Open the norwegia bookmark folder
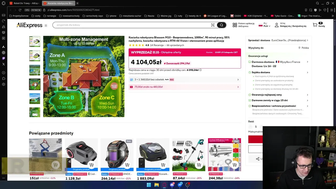The width and height of the screenshot is (336, 189). (x=49, y=16)
